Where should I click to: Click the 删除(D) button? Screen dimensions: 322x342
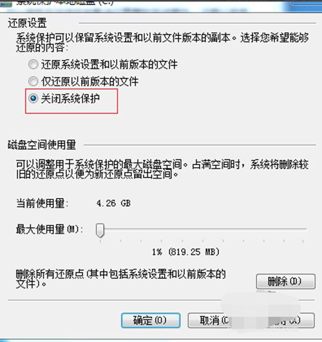pos(285,282)
